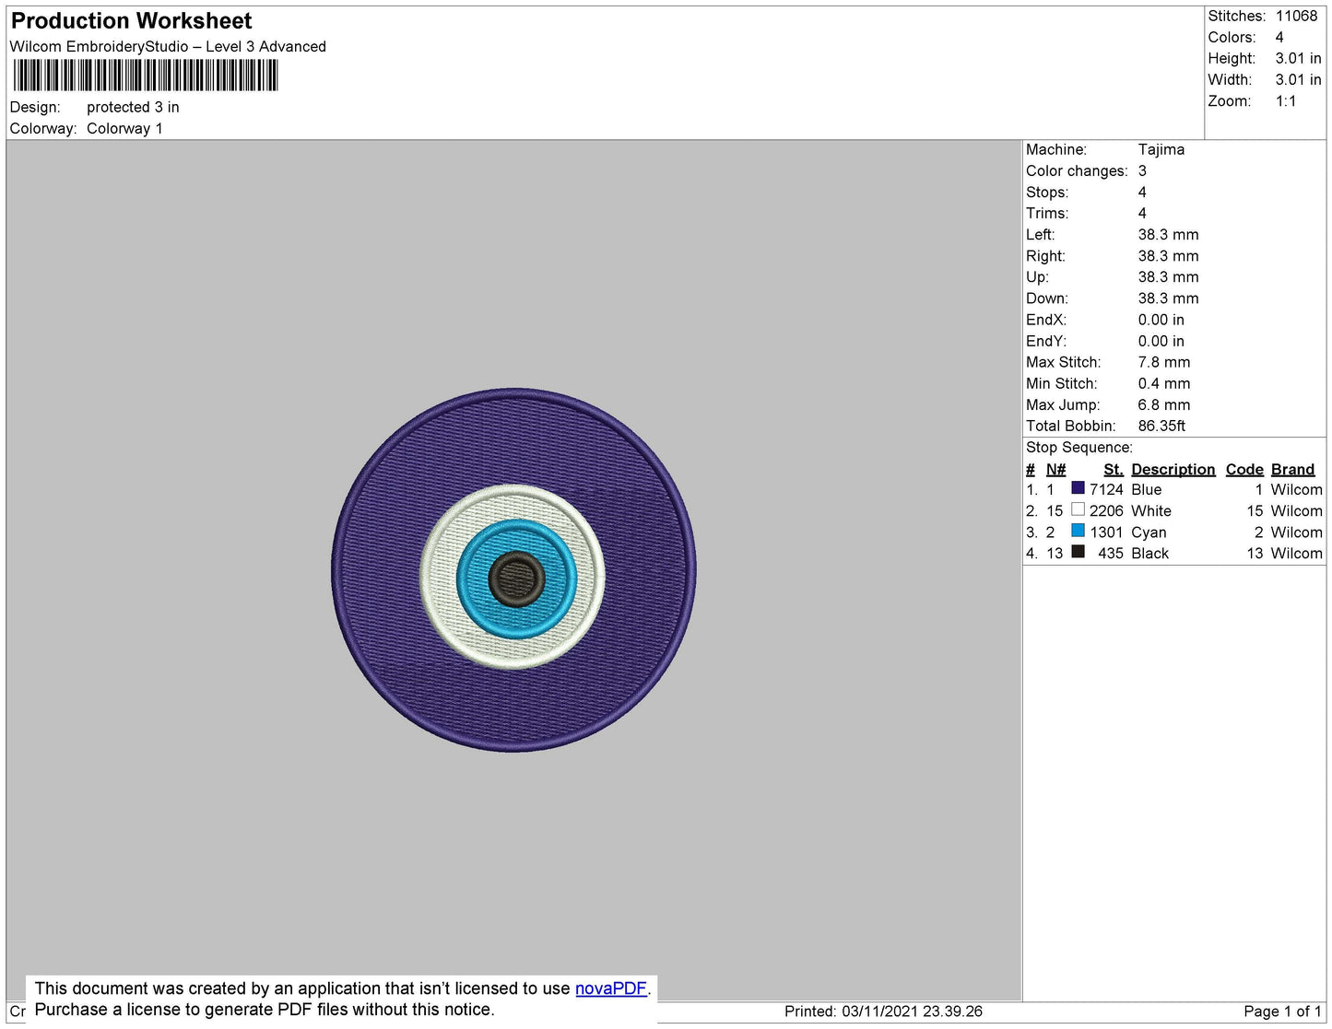
Task: Click the Cyan thread color swatch
Action: tap(1078, 531)
